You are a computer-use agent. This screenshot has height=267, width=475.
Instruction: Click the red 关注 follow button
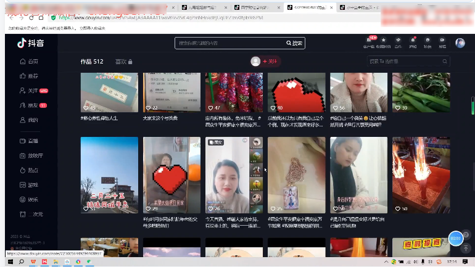[270, 62]
